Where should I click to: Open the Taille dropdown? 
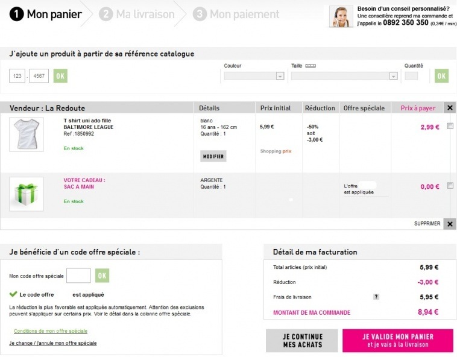point(344,76)
